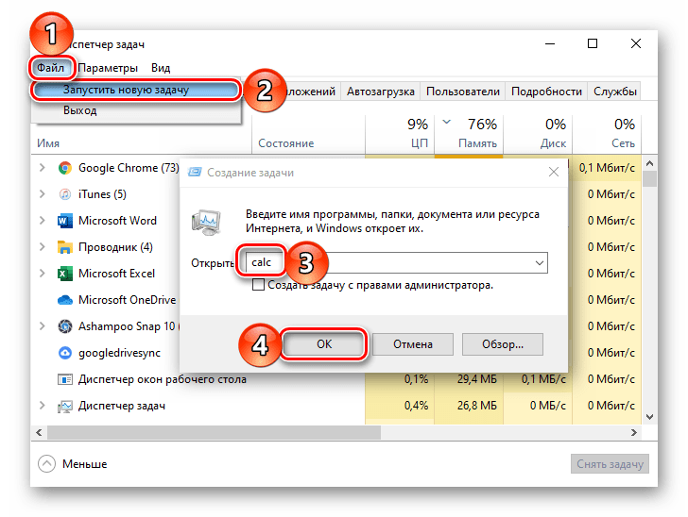Click the horizontal scrollbar left arrow
The image size is (688, 517).
click(39, 433)
